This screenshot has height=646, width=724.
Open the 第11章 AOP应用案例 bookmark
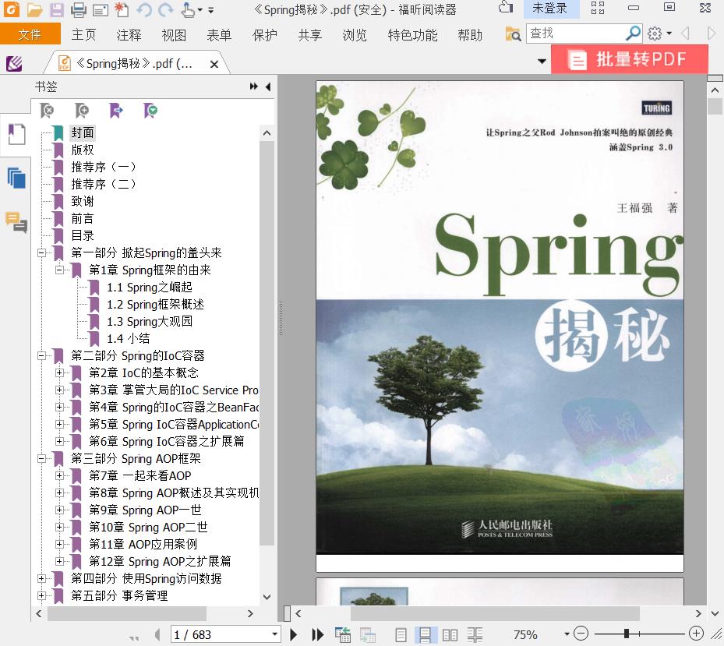click(x=143, y=544)
